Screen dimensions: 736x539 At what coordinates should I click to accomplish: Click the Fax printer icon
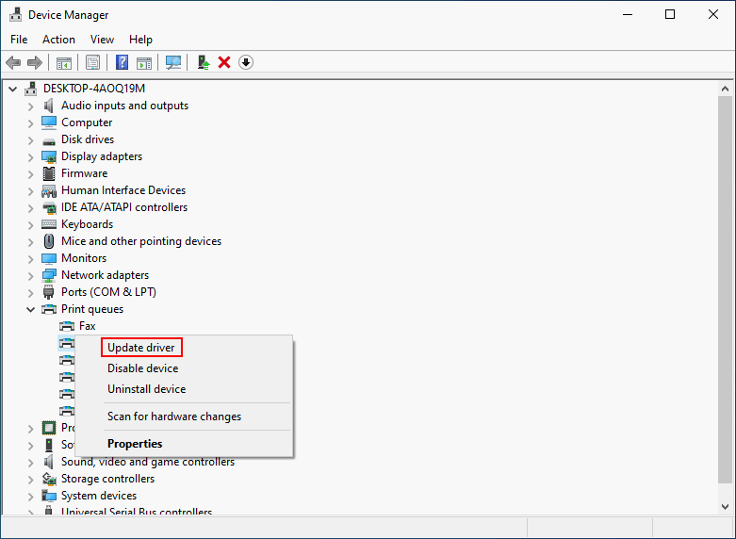(x=67, y=326)
